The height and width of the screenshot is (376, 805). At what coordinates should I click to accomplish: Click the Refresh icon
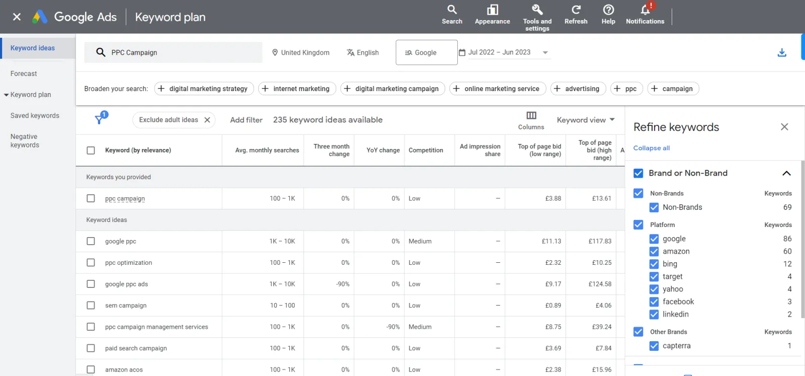[x=576, y=10]
